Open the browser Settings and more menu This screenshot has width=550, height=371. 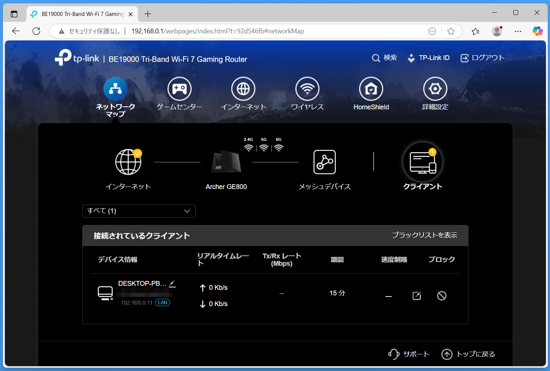518,31
